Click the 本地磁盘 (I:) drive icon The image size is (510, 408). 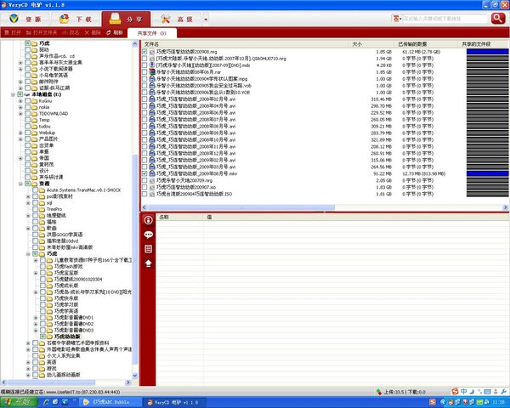(x=27, y=94)
